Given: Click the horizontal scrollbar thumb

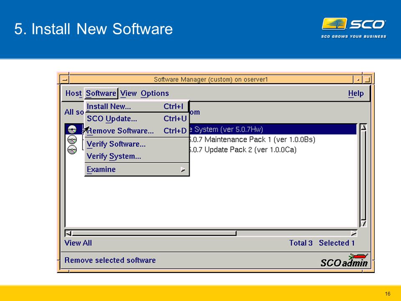Looking at the screenshot, I should point(154,233).
